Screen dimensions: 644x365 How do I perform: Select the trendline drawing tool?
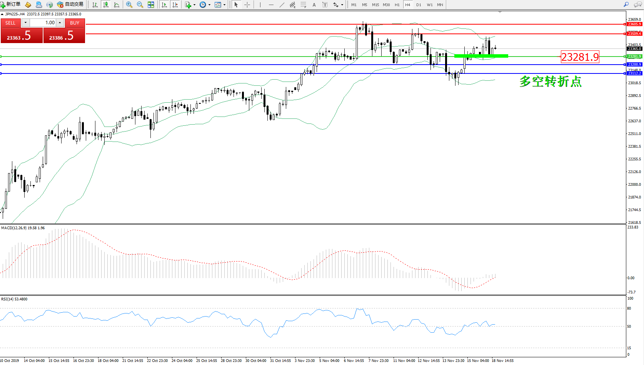(x=282, y=5)
